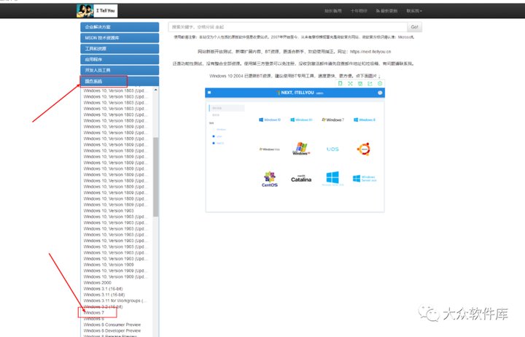Open the 最新更新 RSS link
Image resolution: width=525 pixels, height=337 pixels.
click(386, 11)
